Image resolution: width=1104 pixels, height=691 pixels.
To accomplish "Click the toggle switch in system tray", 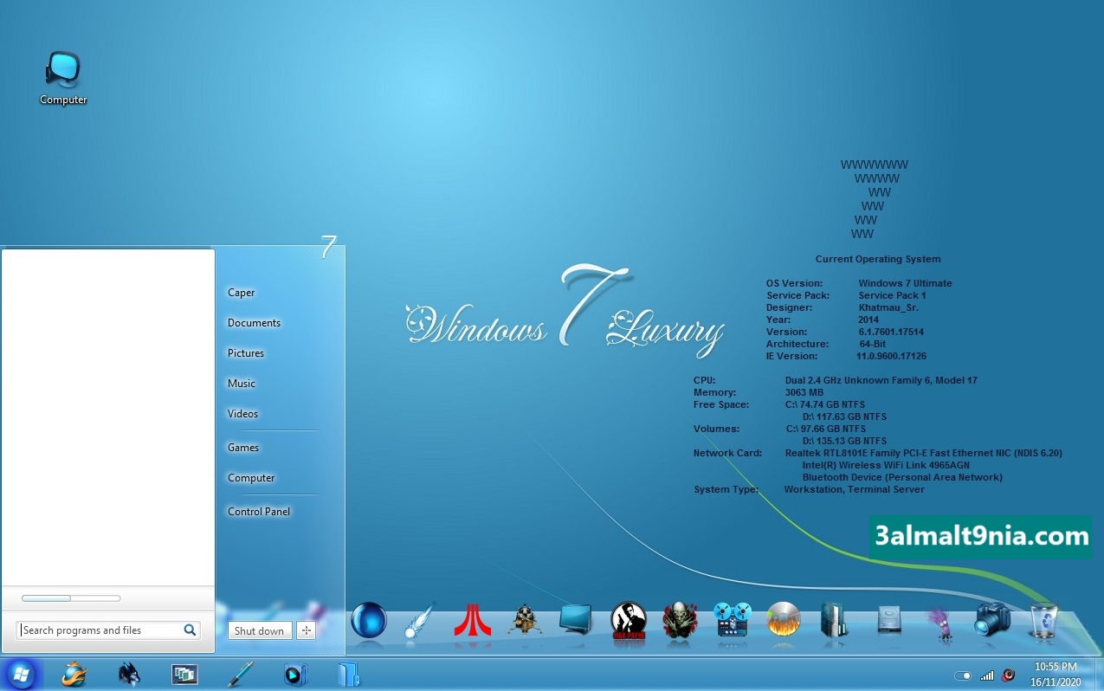I will coord(963,675).
